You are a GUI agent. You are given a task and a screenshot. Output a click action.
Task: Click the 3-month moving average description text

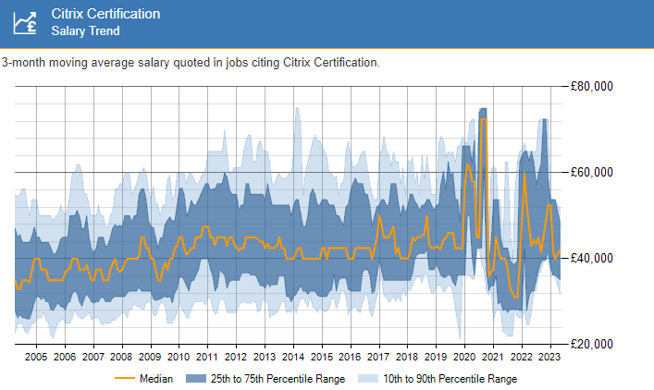(191, 62)
